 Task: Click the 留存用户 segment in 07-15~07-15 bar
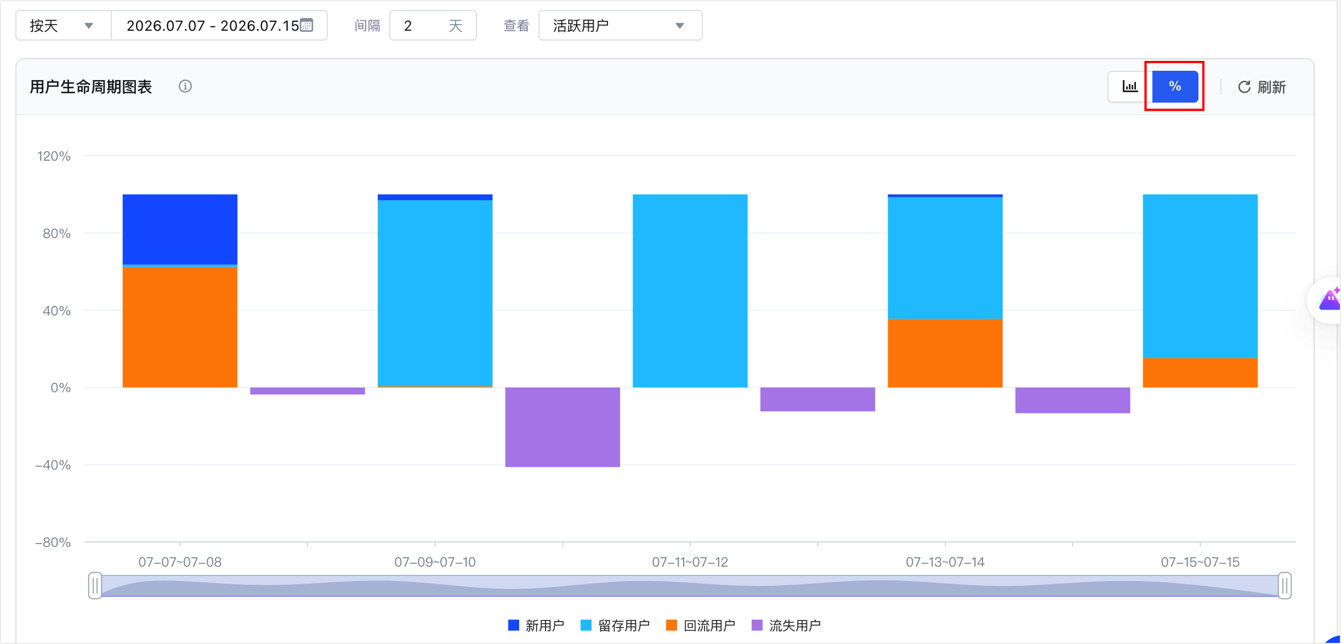[1200, 276]
